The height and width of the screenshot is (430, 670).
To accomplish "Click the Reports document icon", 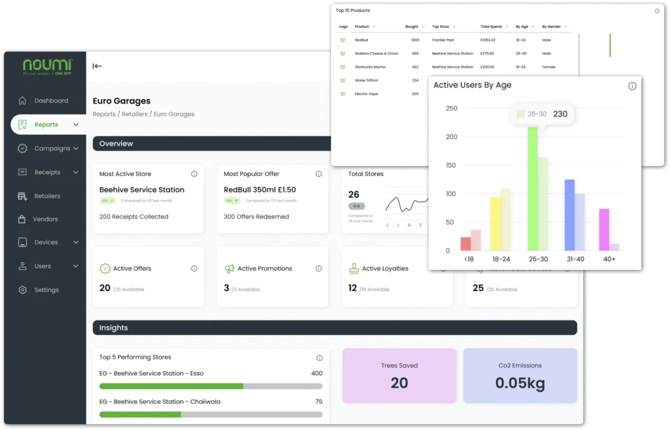I will point(22,125).
